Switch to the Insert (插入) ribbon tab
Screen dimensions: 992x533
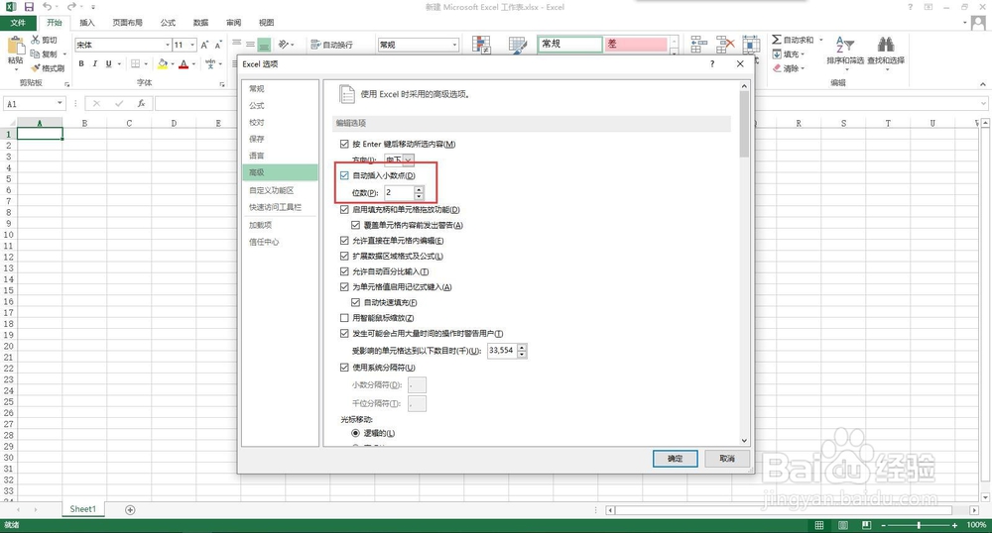[86, 23]
